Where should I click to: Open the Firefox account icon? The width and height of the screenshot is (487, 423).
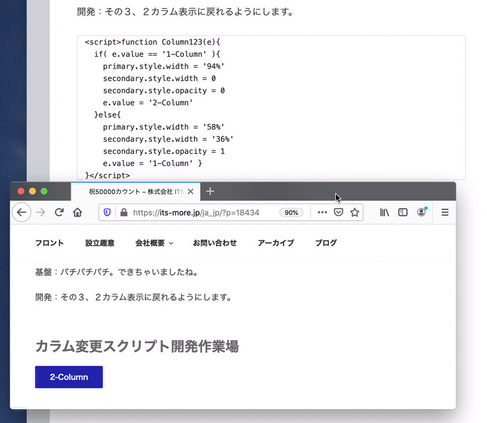click(422, 212)
